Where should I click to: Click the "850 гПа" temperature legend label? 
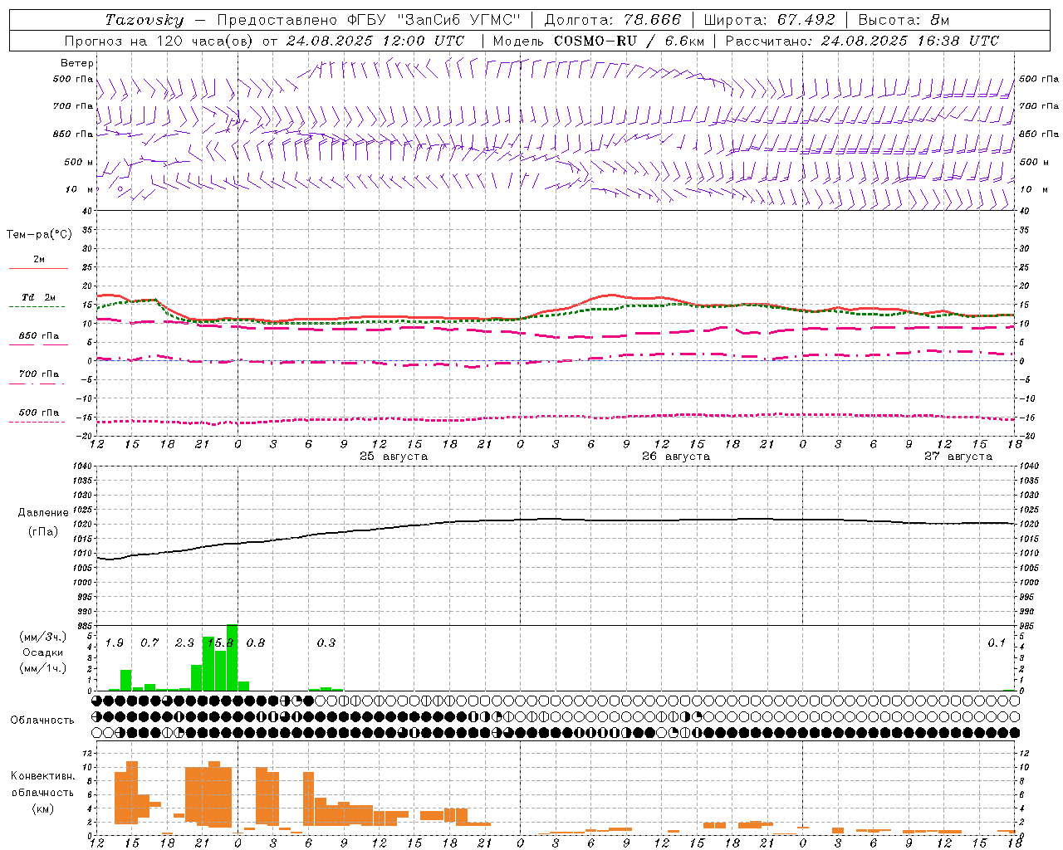[38, 336]
